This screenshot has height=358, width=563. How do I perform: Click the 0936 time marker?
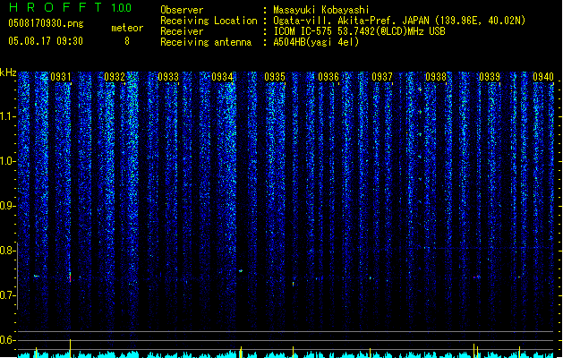pos(328,77)
